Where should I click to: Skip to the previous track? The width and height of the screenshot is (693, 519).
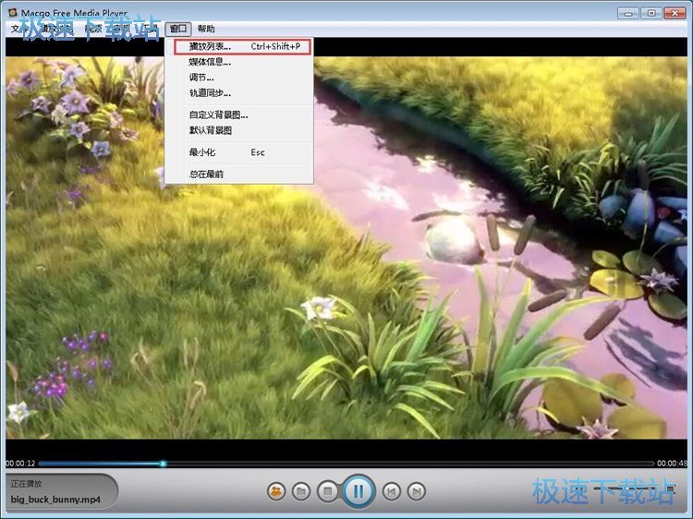(391, 491)
